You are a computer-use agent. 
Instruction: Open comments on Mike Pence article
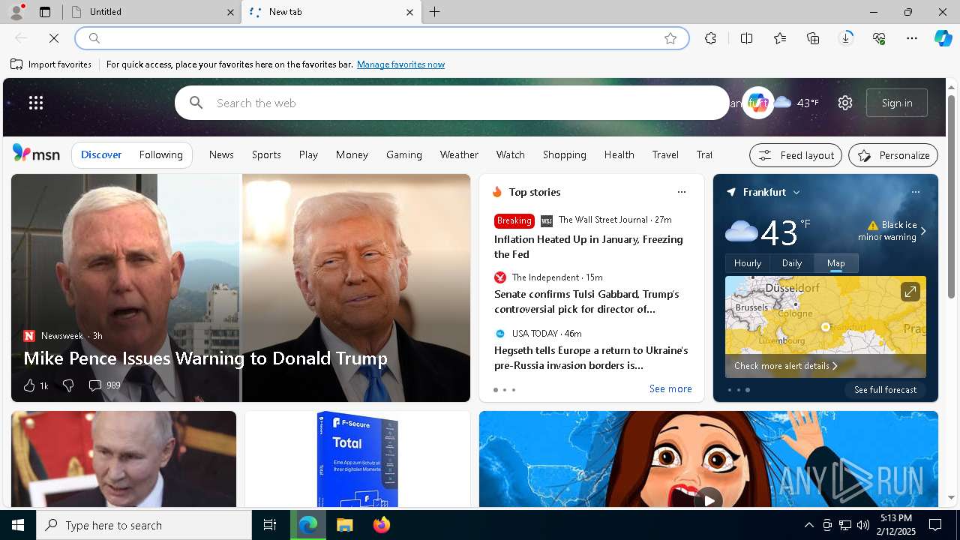coord(104,385)
